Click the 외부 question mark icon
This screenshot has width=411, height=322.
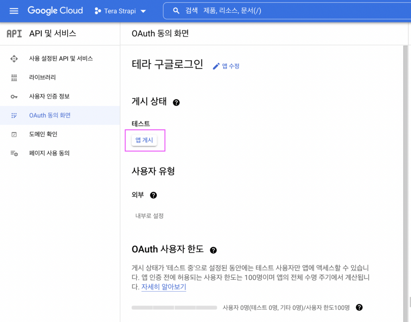point(153,195)
